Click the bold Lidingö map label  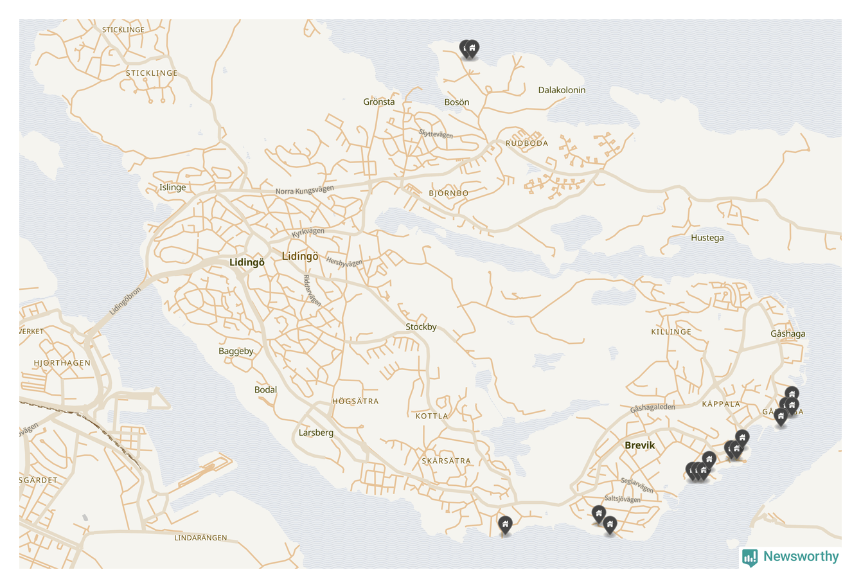point(247,262)
